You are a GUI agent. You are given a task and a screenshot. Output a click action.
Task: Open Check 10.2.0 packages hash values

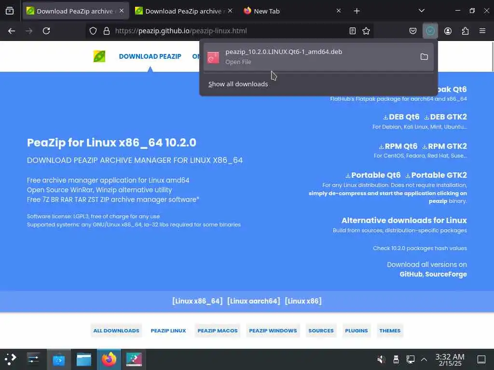click(x=420, y=248)
